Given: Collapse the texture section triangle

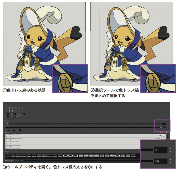Looking at the screenshot, I should [x=6, y=152].
